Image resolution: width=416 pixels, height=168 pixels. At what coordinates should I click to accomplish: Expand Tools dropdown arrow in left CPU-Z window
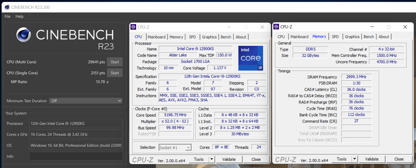pos(212,159)
